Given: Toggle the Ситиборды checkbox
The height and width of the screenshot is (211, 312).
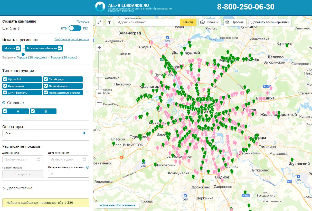Looking at the screenshot, I should 46,79.
